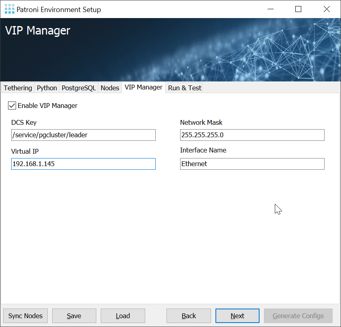Image resolution: width=341 pixels, height=327 pixels.
Task: Uncheck the Enable VIP Manager checkbox
Action: click(x=12, y=106)
